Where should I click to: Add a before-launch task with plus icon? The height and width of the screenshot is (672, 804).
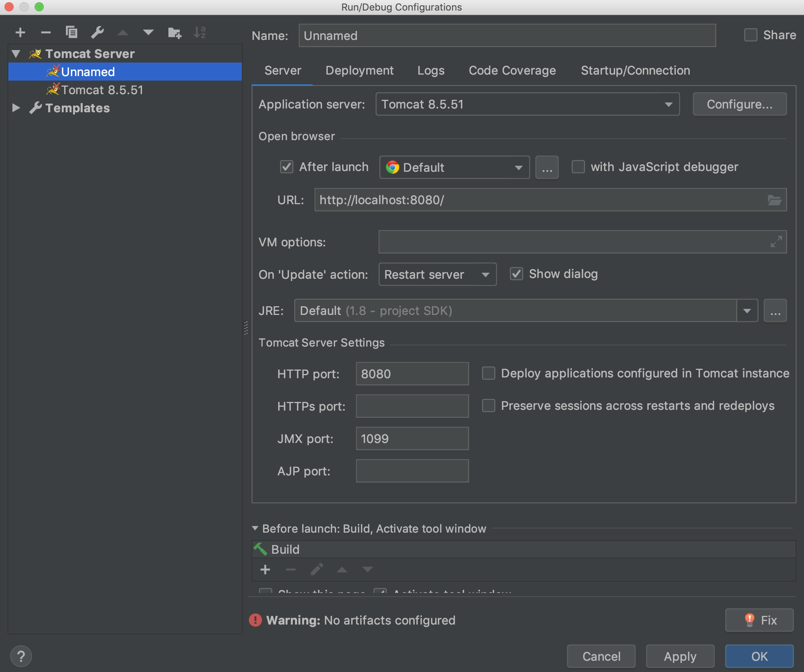point(265,570)
